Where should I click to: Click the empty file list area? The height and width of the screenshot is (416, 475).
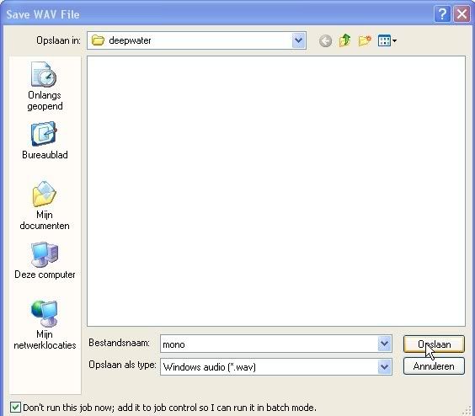[276, 191]
